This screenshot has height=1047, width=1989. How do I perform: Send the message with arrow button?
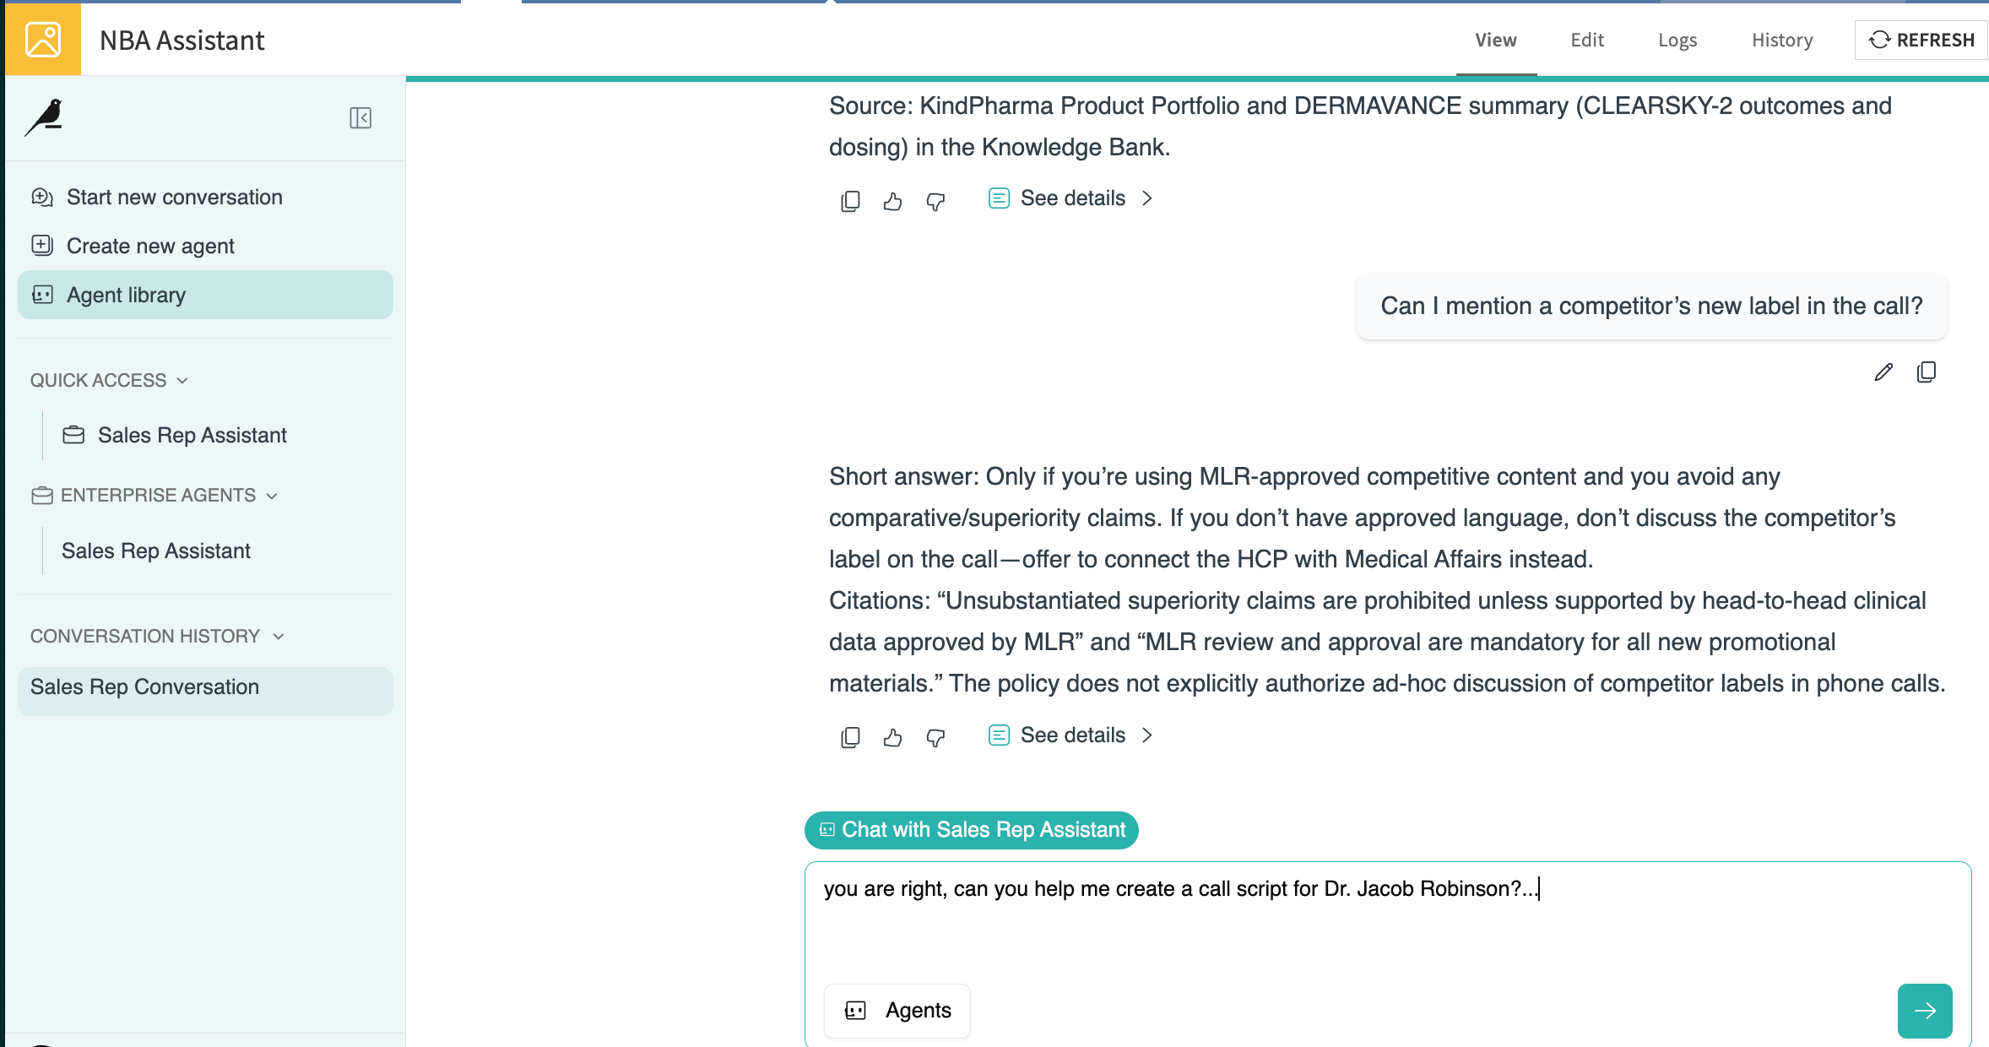[1925, 1010]
